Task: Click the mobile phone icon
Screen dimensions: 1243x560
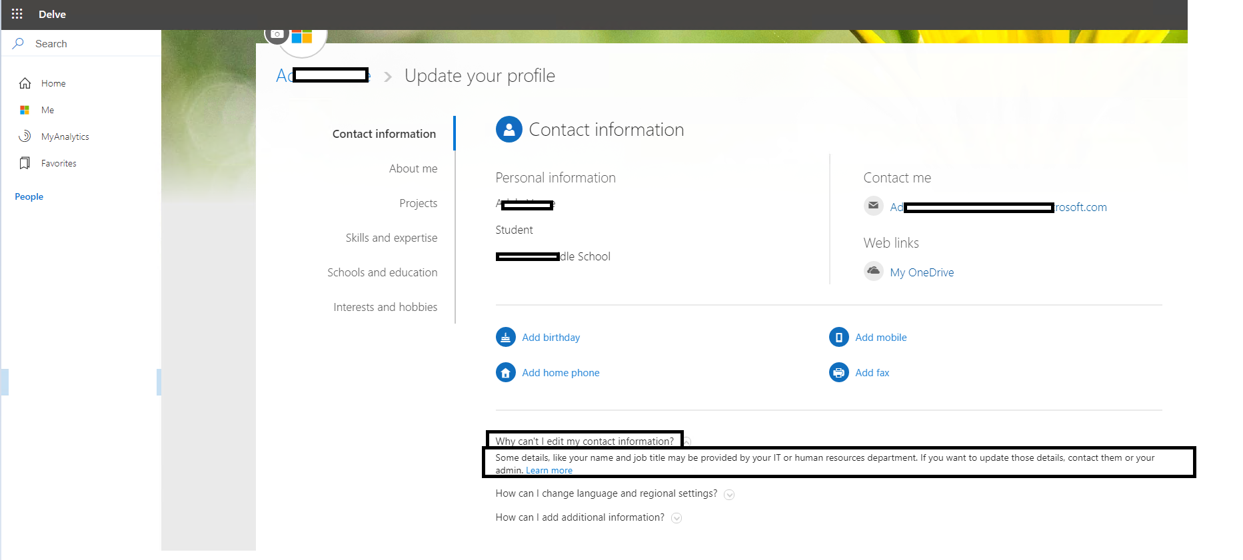Action: (839, 338)
